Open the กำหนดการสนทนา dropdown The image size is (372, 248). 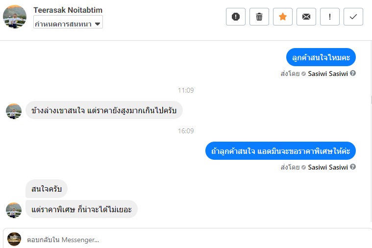click(x=68, y=24)
